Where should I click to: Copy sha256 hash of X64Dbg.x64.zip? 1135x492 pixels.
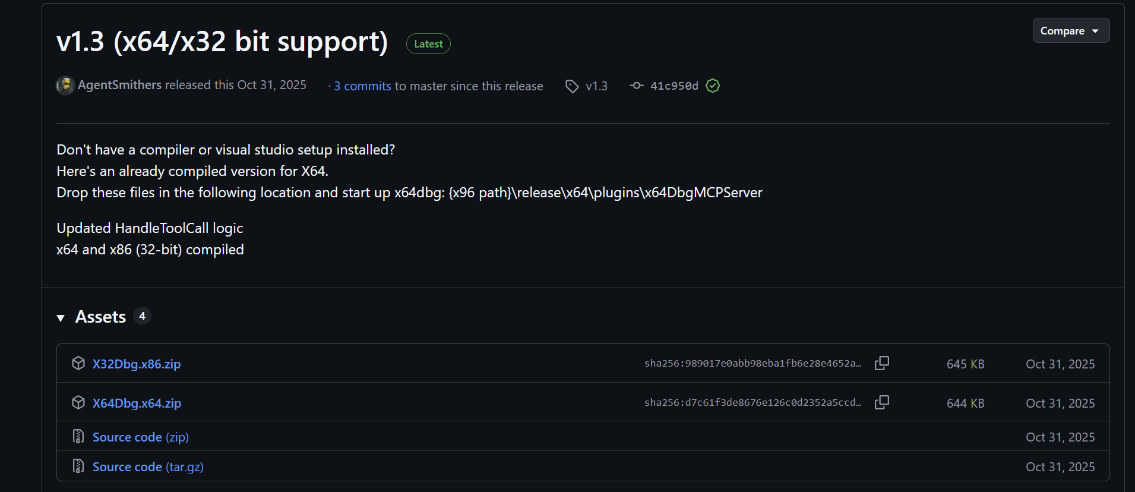click(882, 402)
